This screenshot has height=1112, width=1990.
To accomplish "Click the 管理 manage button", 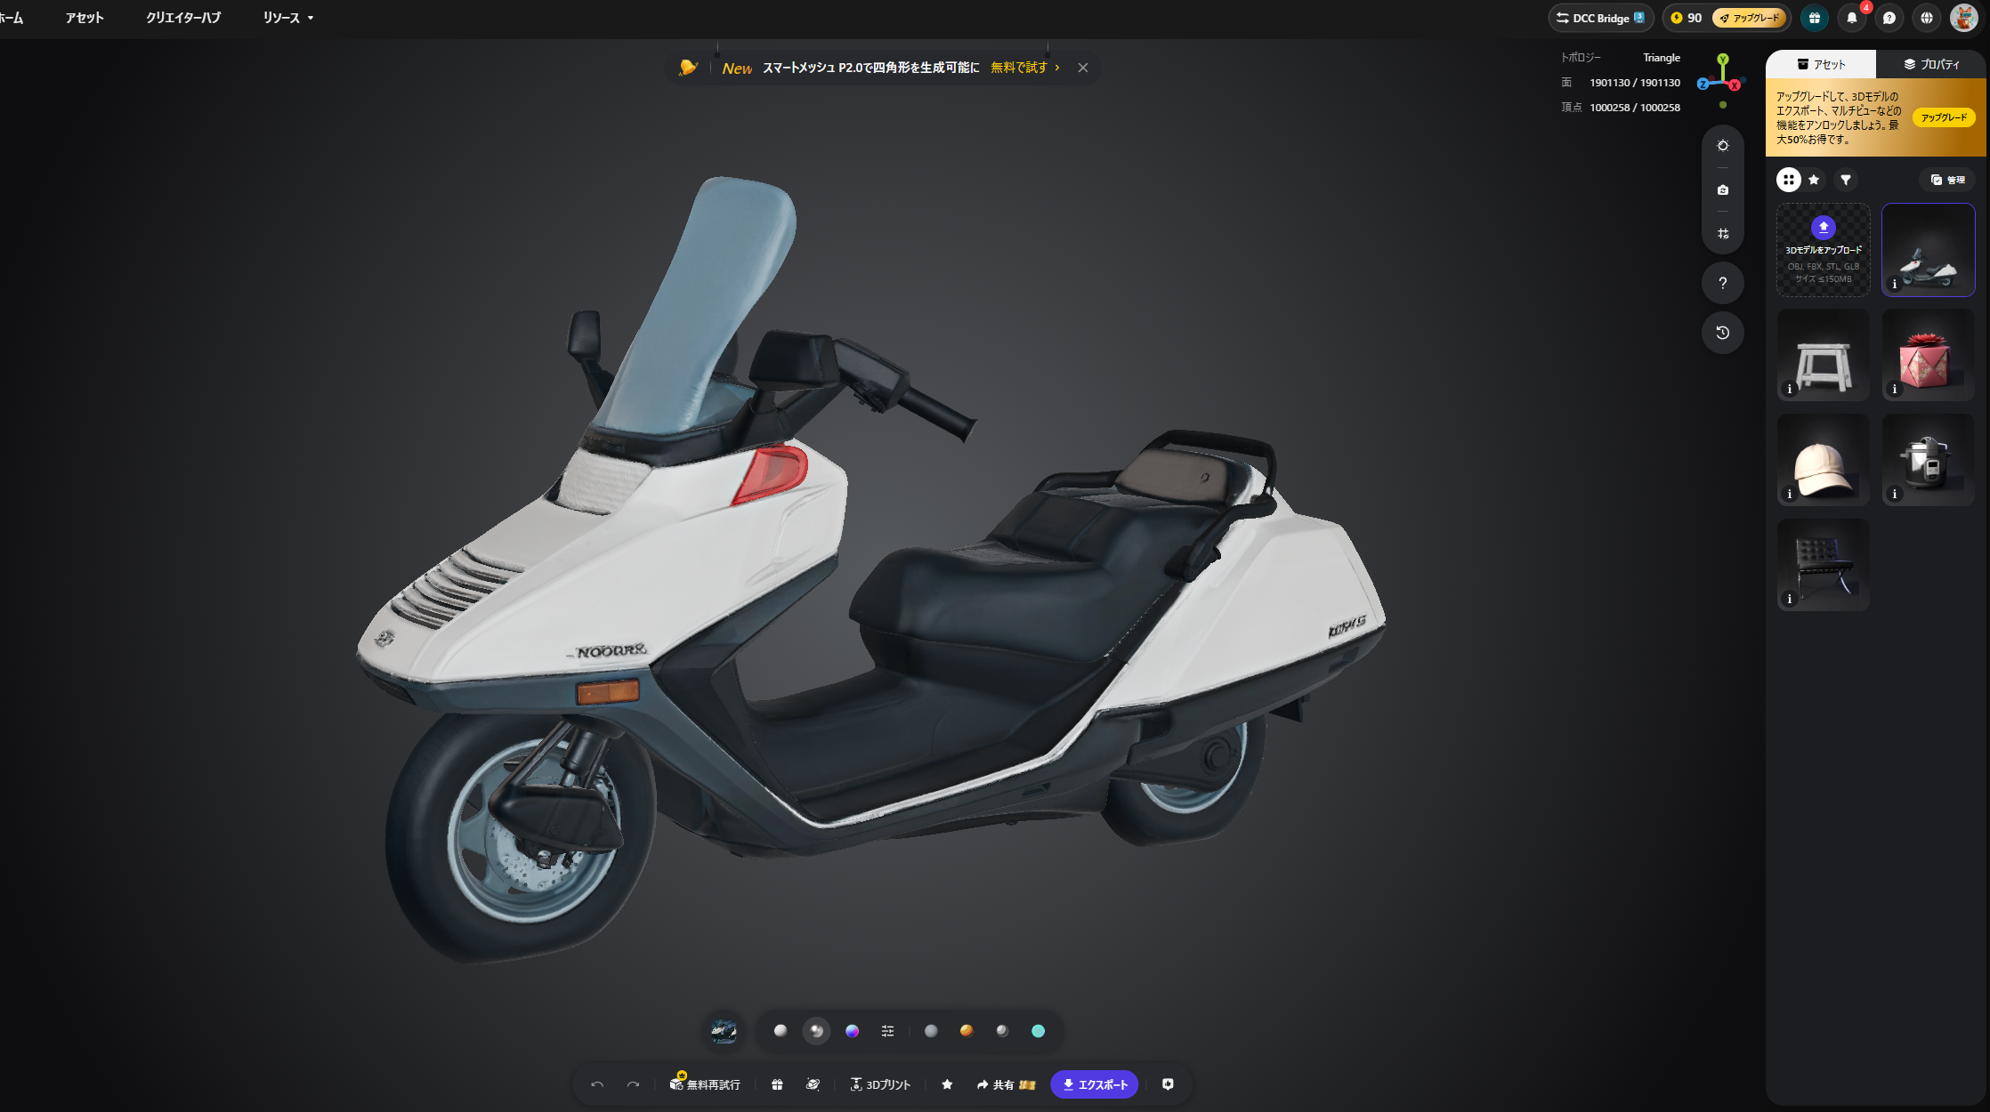I will [x=1947, y=180].
